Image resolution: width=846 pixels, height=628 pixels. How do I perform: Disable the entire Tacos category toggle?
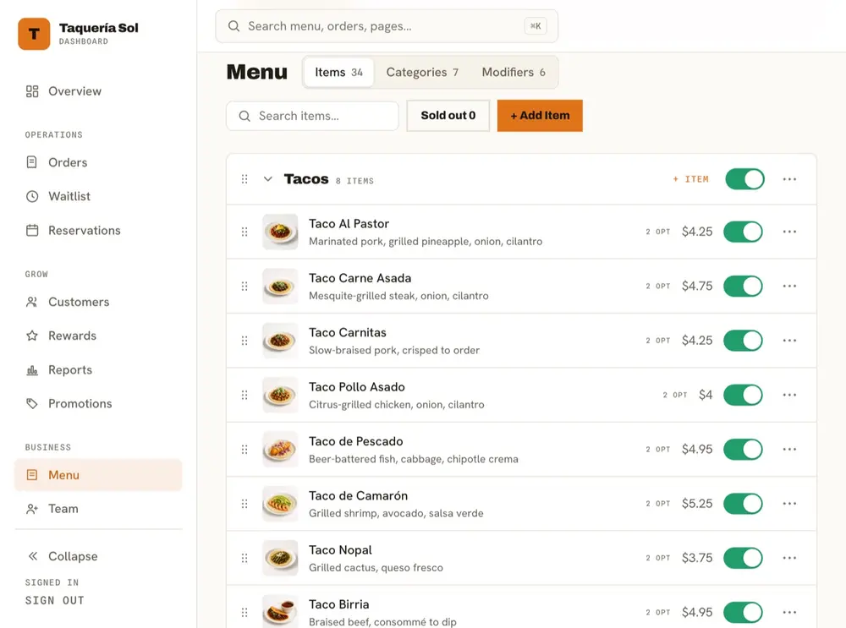[x=744, y=179]
